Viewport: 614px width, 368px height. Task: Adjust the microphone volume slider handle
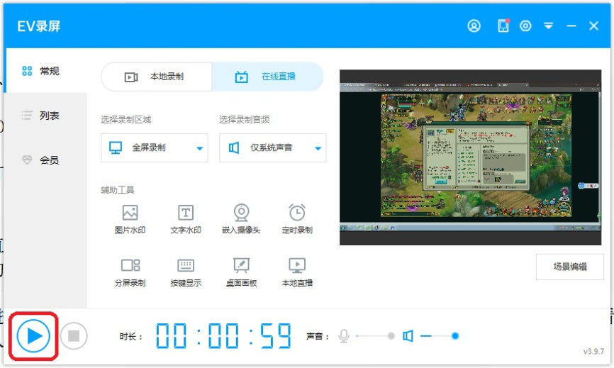[x=391, y=336]
